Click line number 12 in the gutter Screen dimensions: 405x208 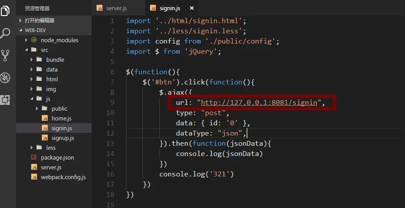110,133
